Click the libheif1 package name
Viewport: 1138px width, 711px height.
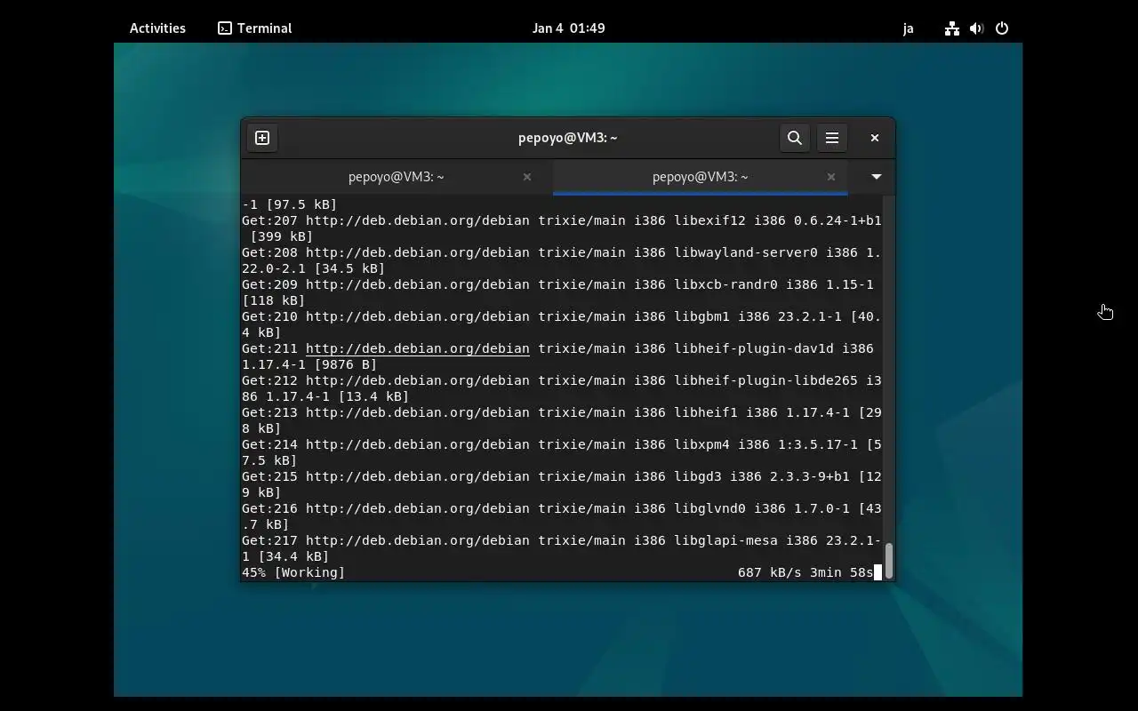tap(705, 412)
